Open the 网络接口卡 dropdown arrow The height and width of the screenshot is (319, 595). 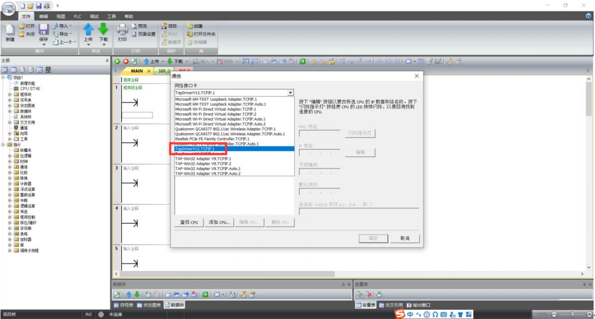click(x=291, y=93)
